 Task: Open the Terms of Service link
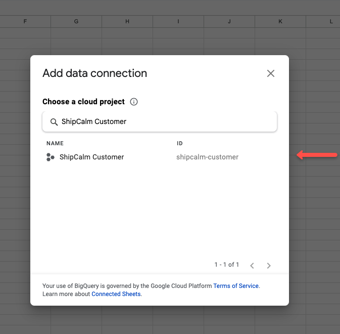pos(236,286)
